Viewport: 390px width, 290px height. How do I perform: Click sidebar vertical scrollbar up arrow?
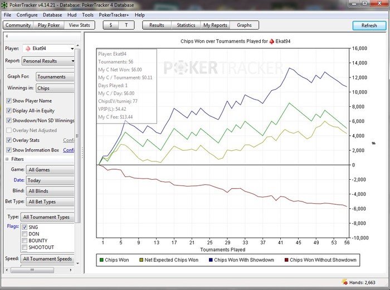click(77, 46)
